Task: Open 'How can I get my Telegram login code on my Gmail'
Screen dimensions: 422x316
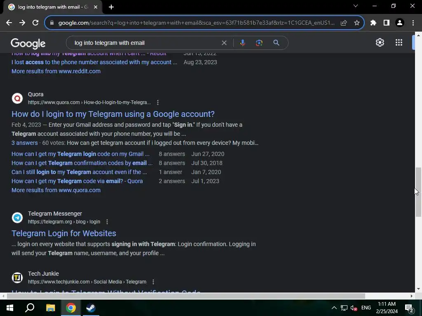Action: point(80,154)
